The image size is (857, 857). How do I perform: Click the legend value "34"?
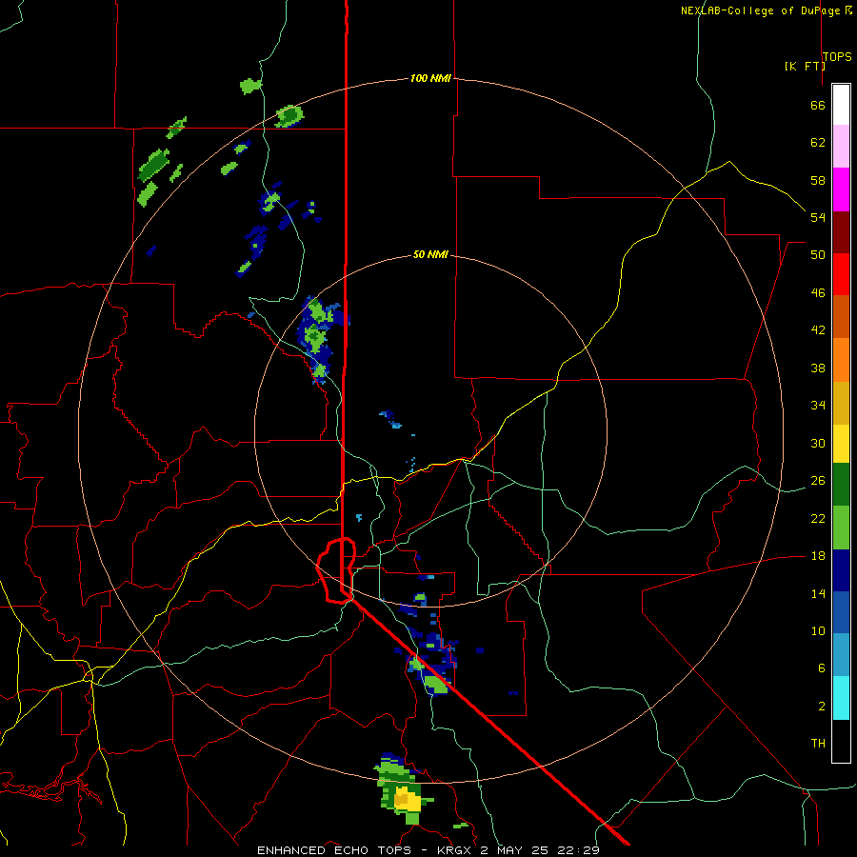[818, 406]
